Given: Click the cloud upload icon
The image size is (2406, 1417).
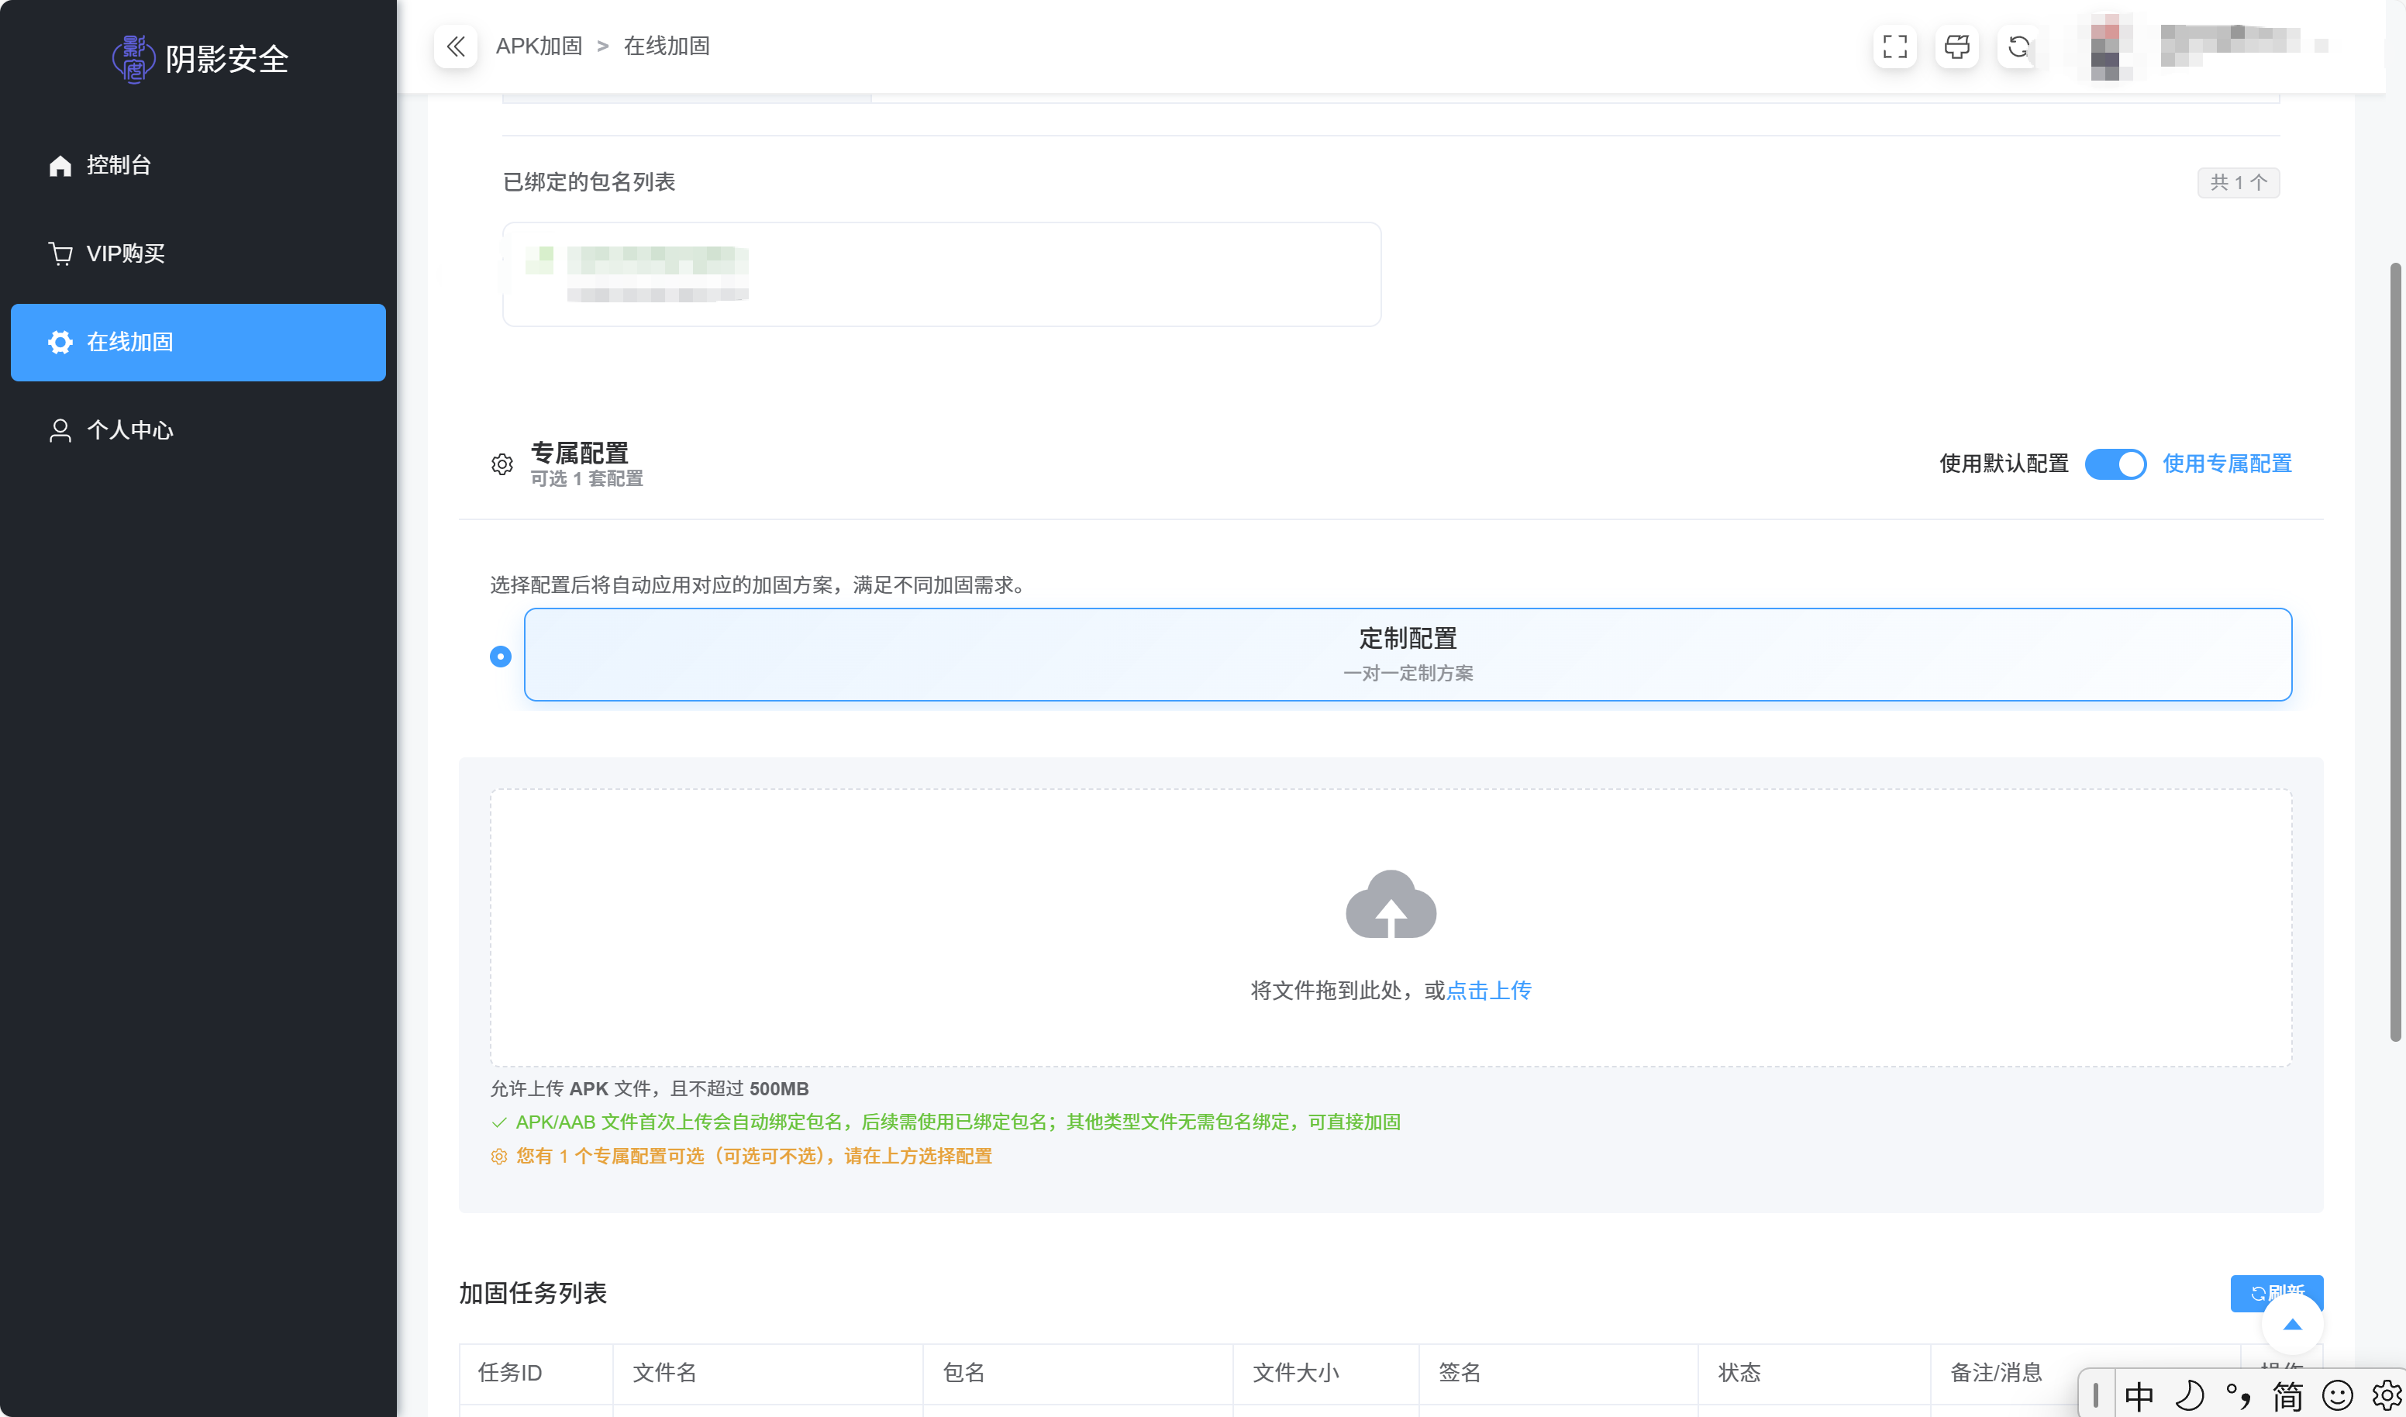Looking at the screenshot, I should (x=1390, y=905).
